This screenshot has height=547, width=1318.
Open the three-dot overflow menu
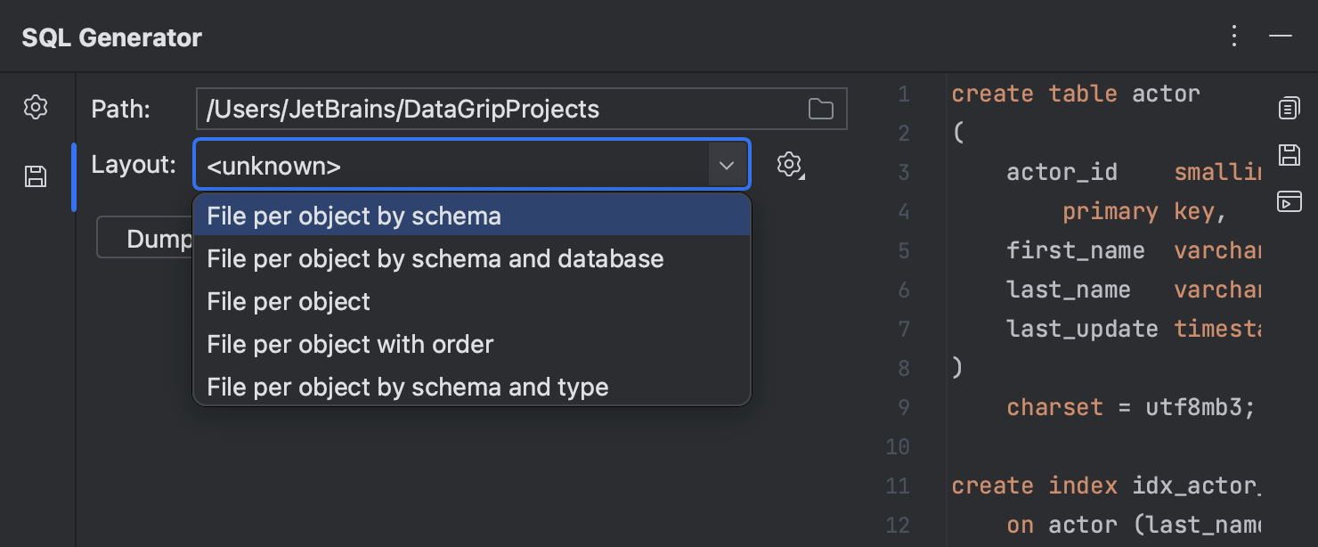[1233, 36]
